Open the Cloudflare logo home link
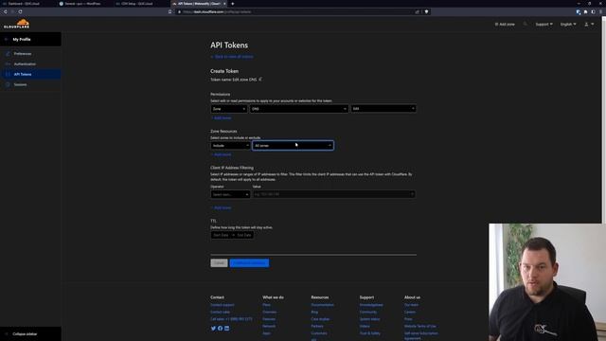This screenshot has width=606, height=341. tap(17, 24)
